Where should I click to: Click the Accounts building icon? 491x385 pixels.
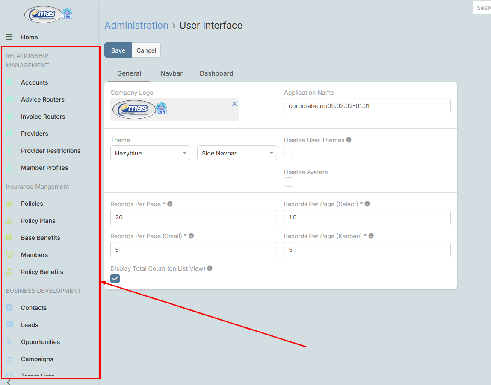(x=9, y=82)
